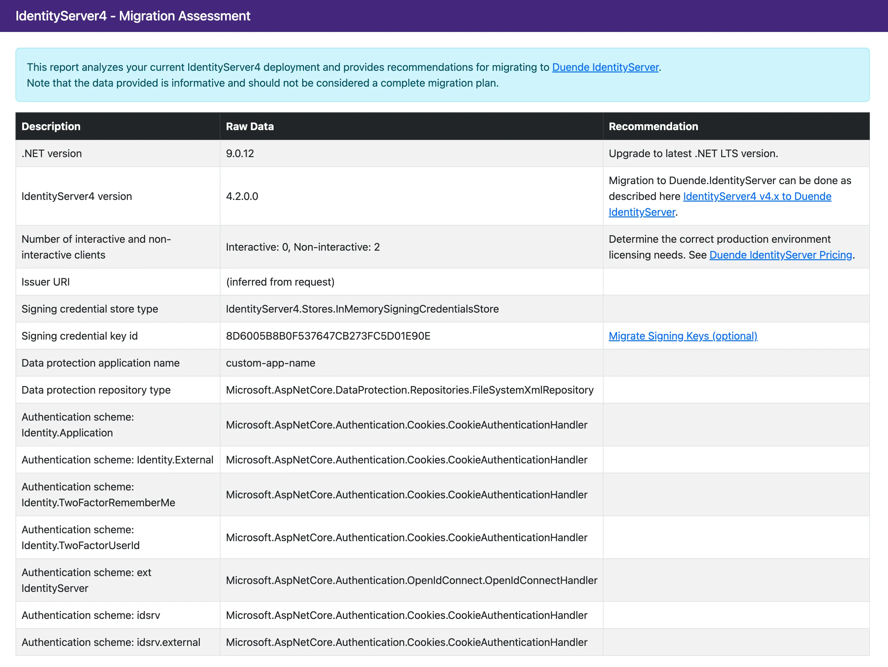Select the InMemorySigningCredentialsStore raw data cell

(x=362, y=309)
